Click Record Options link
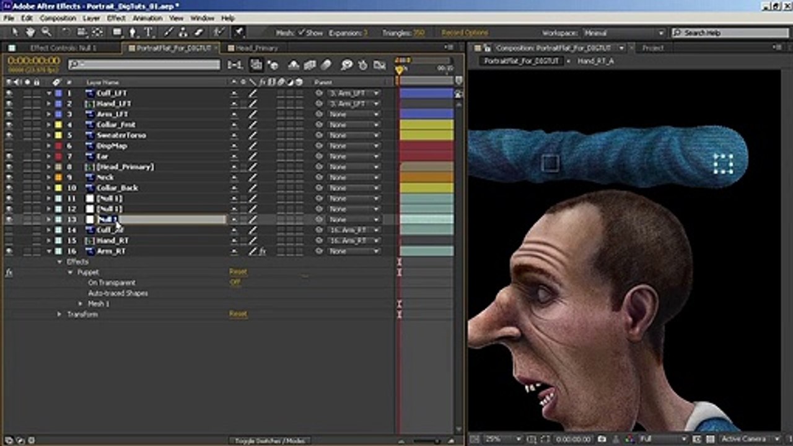This screenshot has width=793, height=446. [x=465, y=33]
